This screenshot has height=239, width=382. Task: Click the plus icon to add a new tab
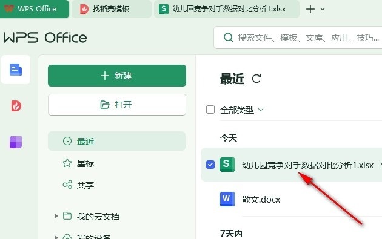coord(310,9)
